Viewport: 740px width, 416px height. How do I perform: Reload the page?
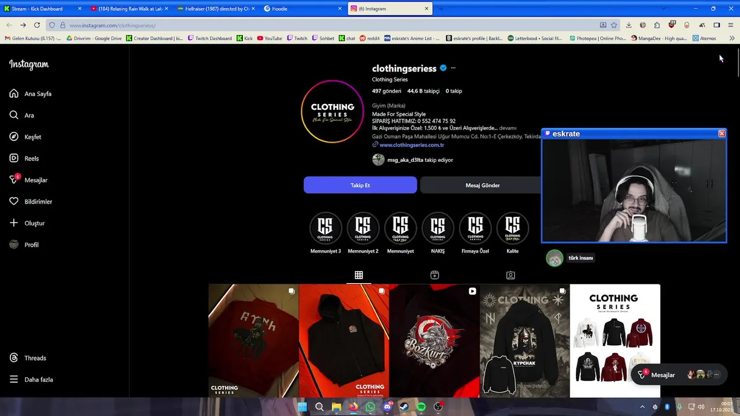tap(37, 25)
